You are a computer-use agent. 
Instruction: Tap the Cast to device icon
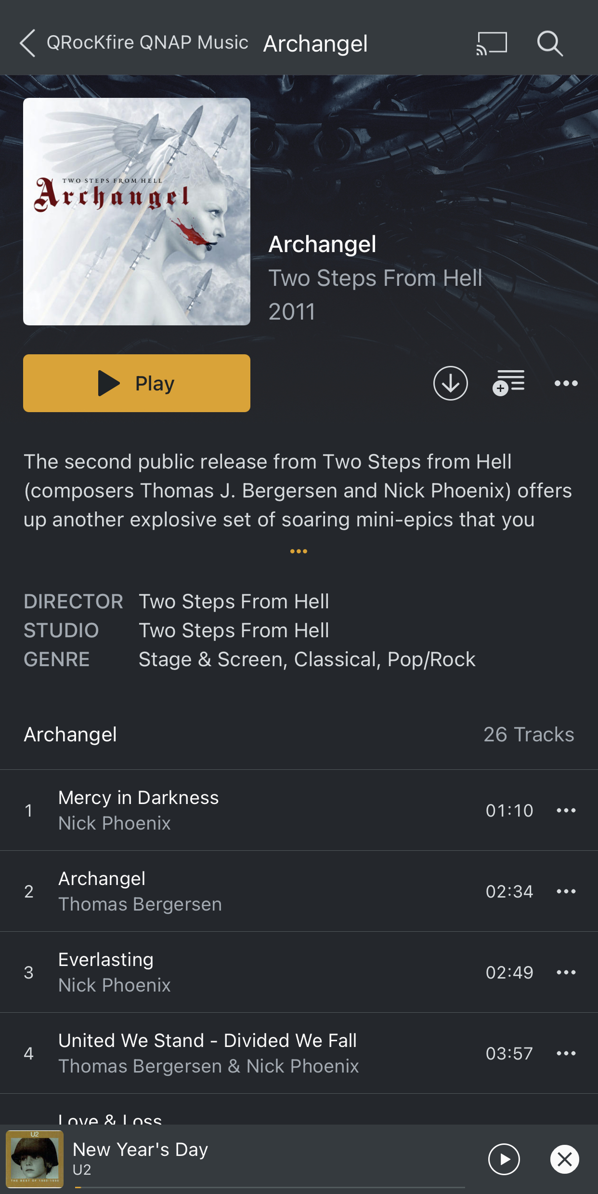point(492,43)
